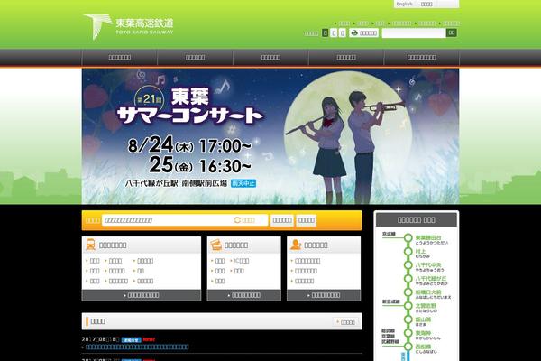Select 村上 (むらかみ) station on the route map

422,254
